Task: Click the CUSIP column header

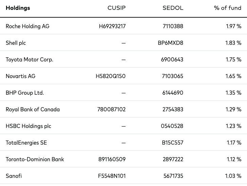Action: pyautogui.click(x=116, y=8)
